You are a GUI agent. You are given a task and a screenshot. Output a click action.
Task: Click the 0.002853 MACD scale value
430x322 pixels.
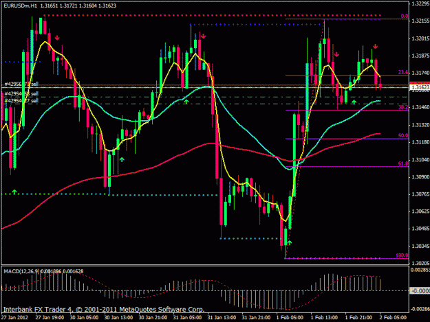[420, 270]
